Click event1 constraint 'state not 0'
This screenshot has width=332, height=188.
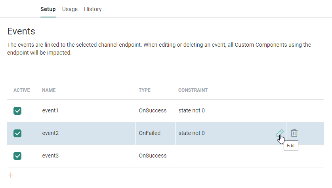tap(191, 111)
